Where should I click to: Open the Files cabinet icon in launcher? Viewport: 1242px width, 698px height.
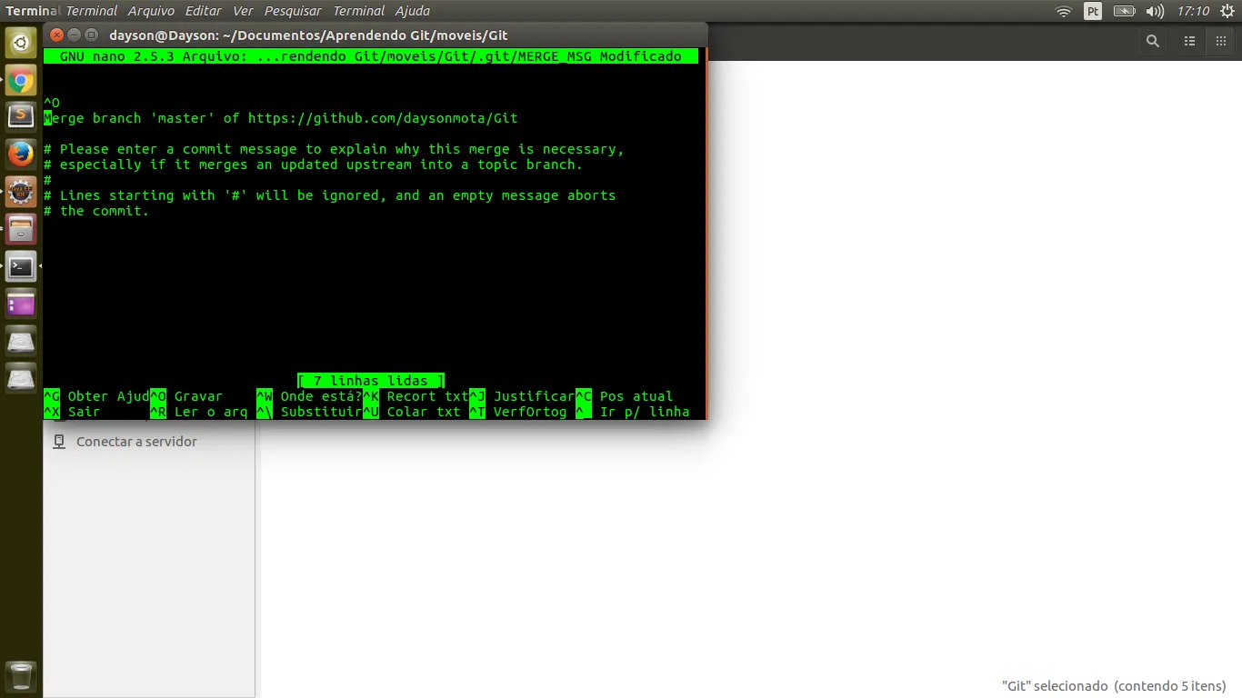point(21,229)
